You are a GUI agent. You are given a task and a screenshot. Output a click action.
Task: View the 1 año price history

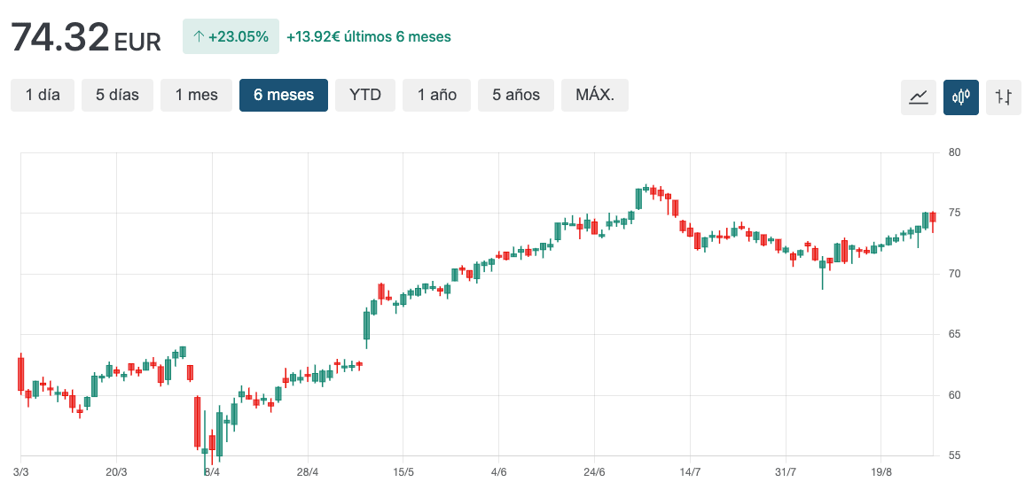436,95
